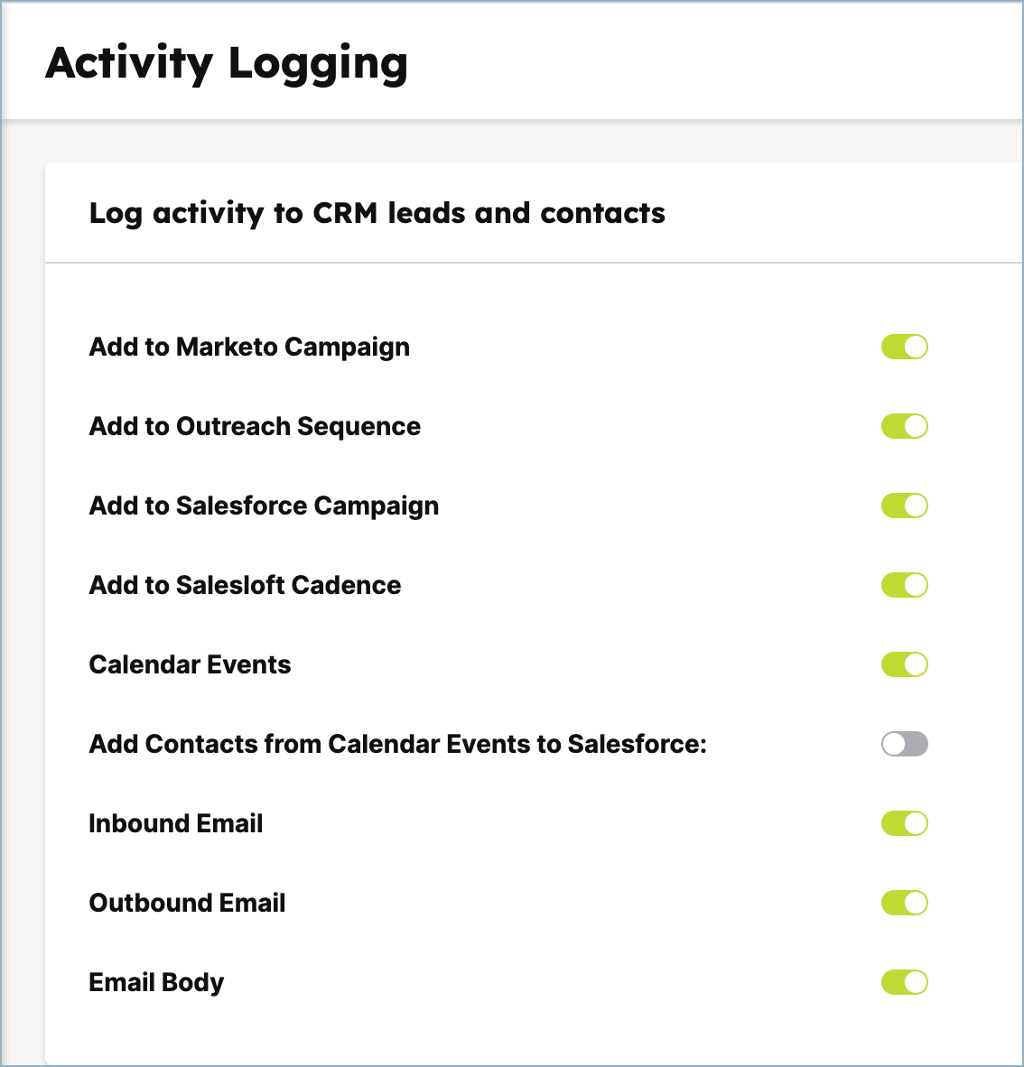
Task: Enable Add Contacts from Calendar Events to Salesforce
Action: click(904, 744)
